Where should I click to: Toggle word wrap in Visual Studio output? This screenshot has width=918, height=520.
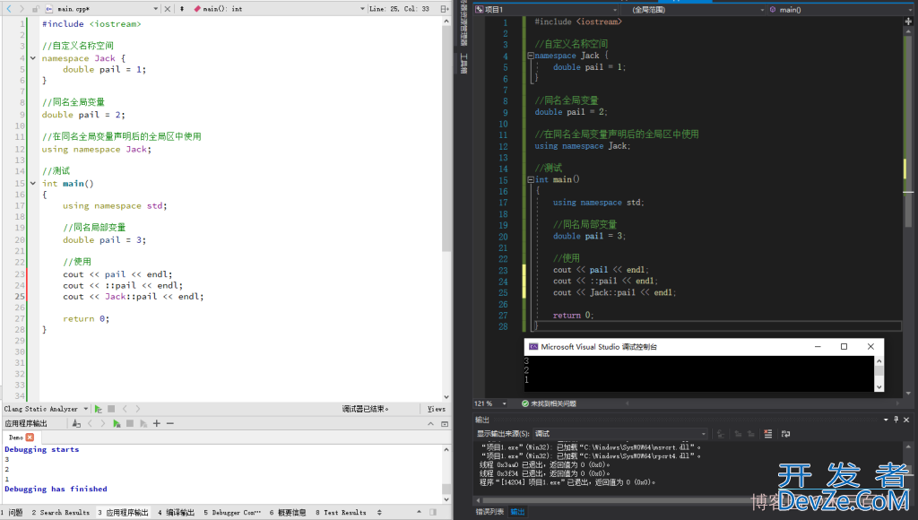click(x=785, y=434)
